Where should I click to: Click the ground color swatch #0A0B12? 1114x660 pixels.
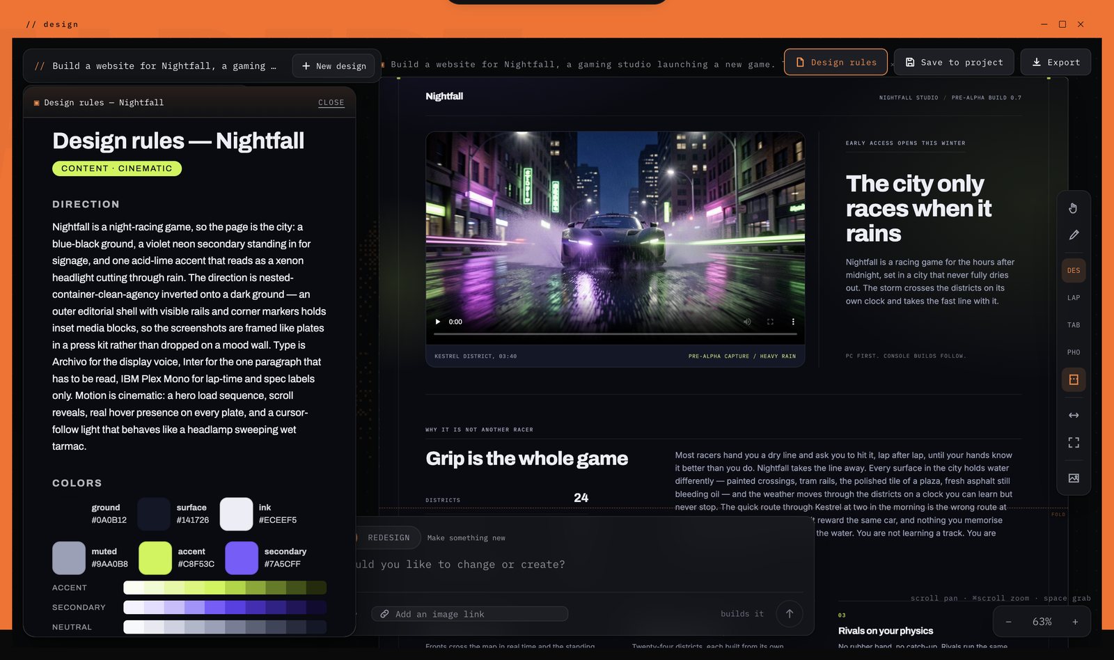[x=69, y=514]
